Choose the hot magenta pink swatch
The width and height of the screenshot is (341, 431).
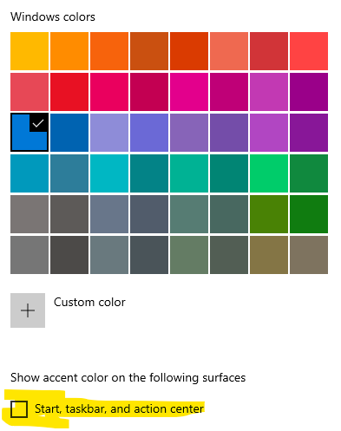pos(189,92)
